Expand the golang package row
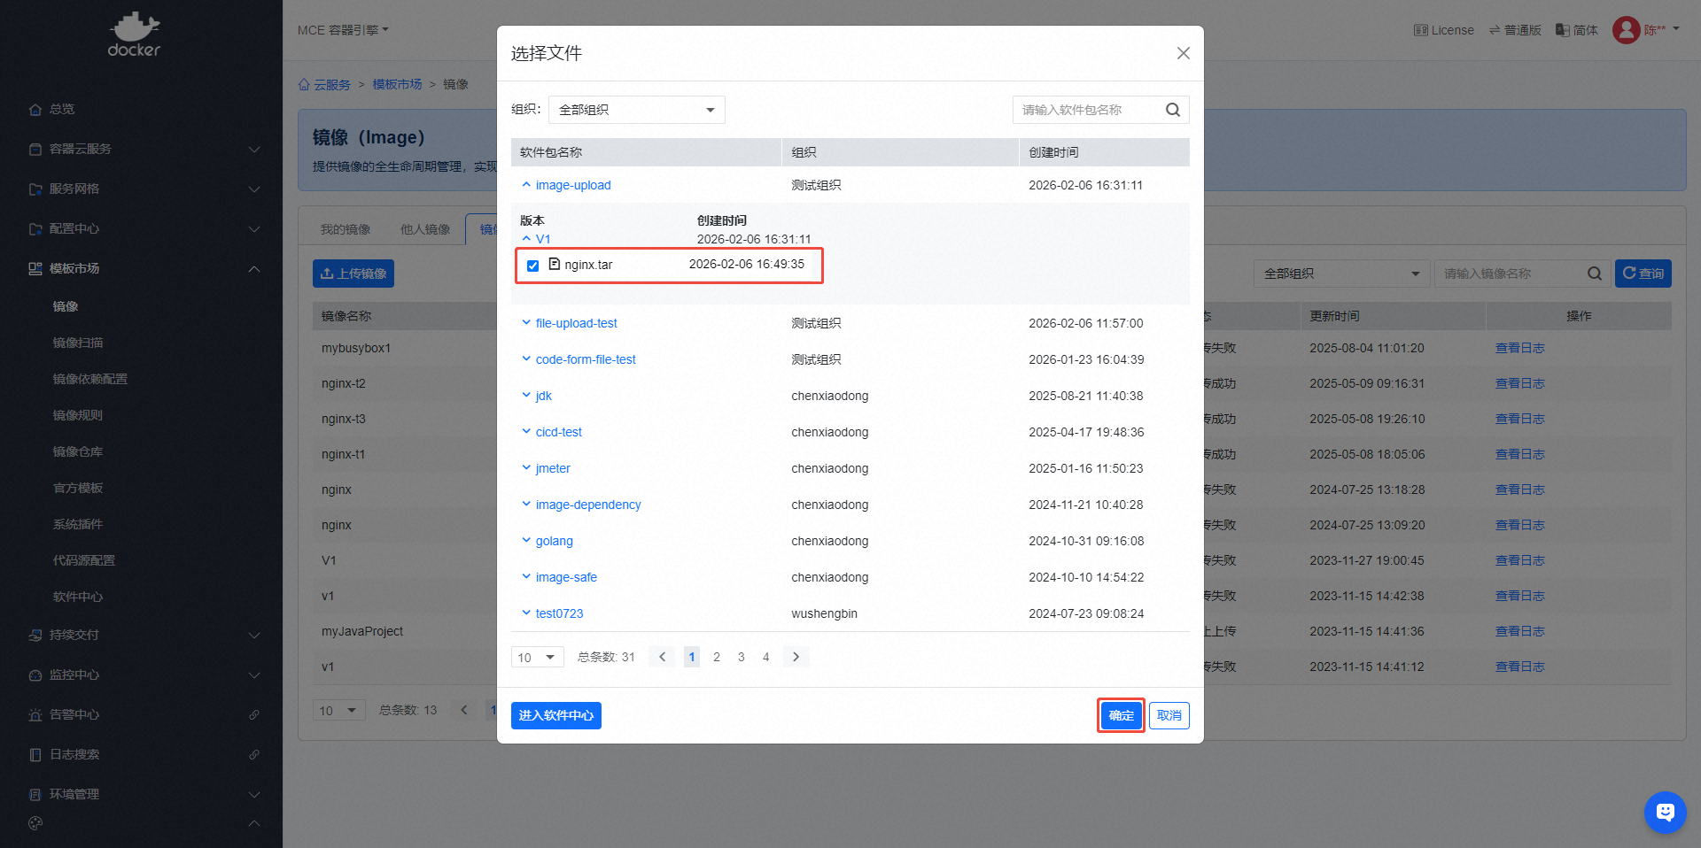 [x=526, y=541]
